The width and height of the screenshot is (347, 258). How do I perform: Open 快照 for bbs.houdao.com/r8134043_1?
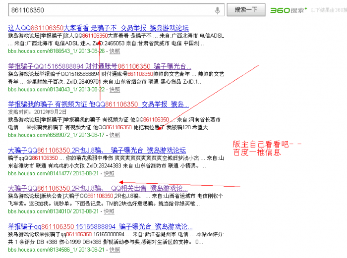[x=115, y=89]
